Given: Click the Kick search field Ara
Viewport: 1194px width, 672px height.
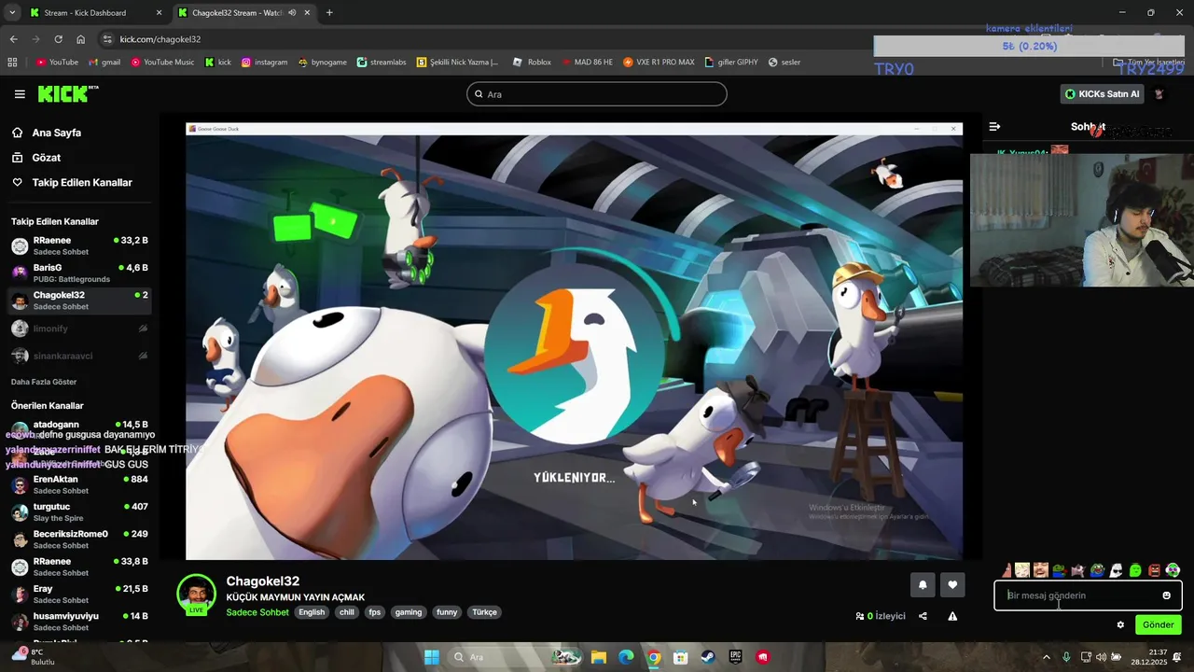Looking at the screenshot, I should coord(597,94).
